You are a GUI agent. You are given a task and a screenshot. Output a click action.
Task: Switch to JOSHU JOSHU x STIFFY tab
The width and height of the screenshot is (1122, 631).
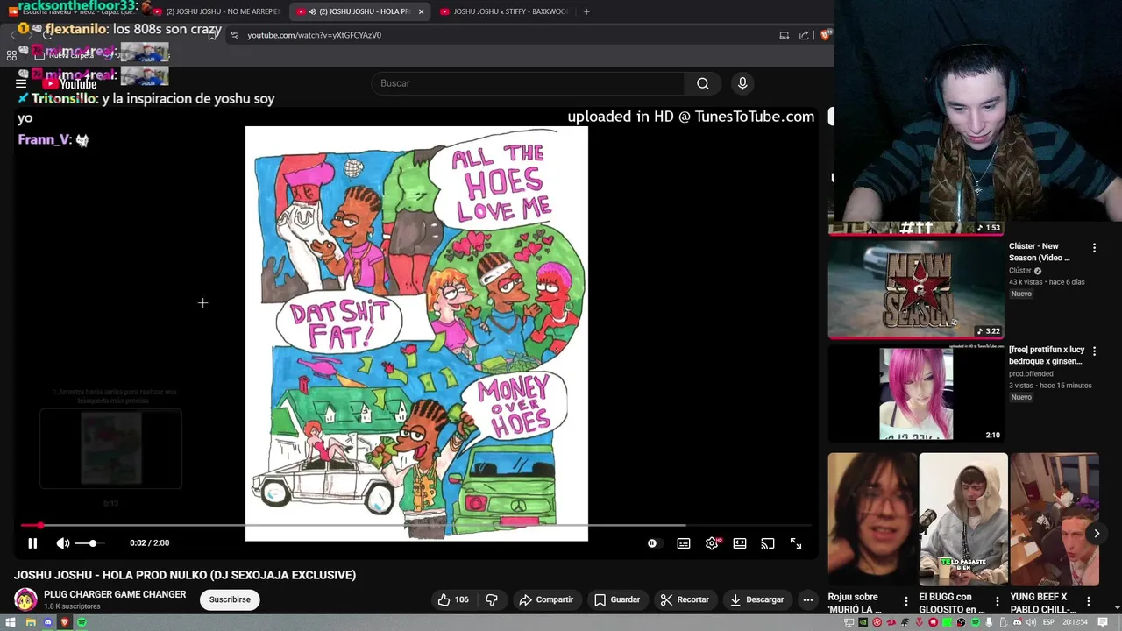click(504, 11)
